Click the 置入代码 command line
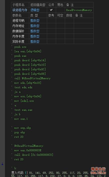 pyautogui.click(x=58, y=172)
